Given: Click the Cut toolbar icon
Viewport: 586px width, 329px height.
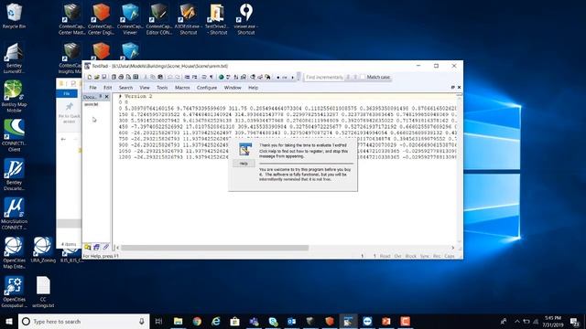Looking at the screenshot, I should tap(145, 77).
